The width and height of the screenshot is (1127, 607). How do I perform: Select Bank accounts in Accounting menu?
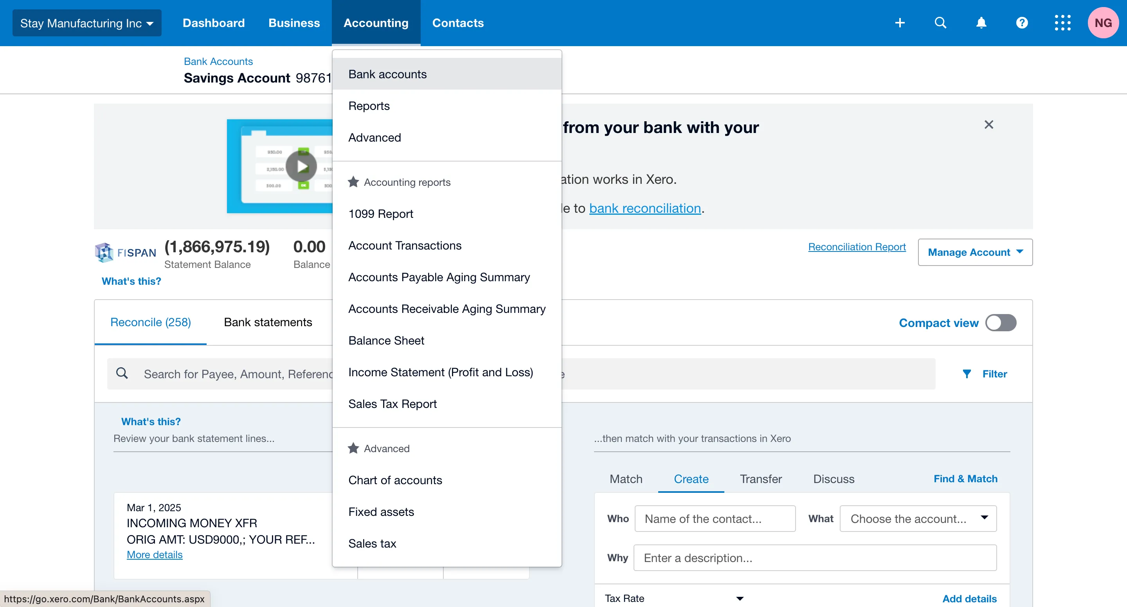(x=446, y=74)
